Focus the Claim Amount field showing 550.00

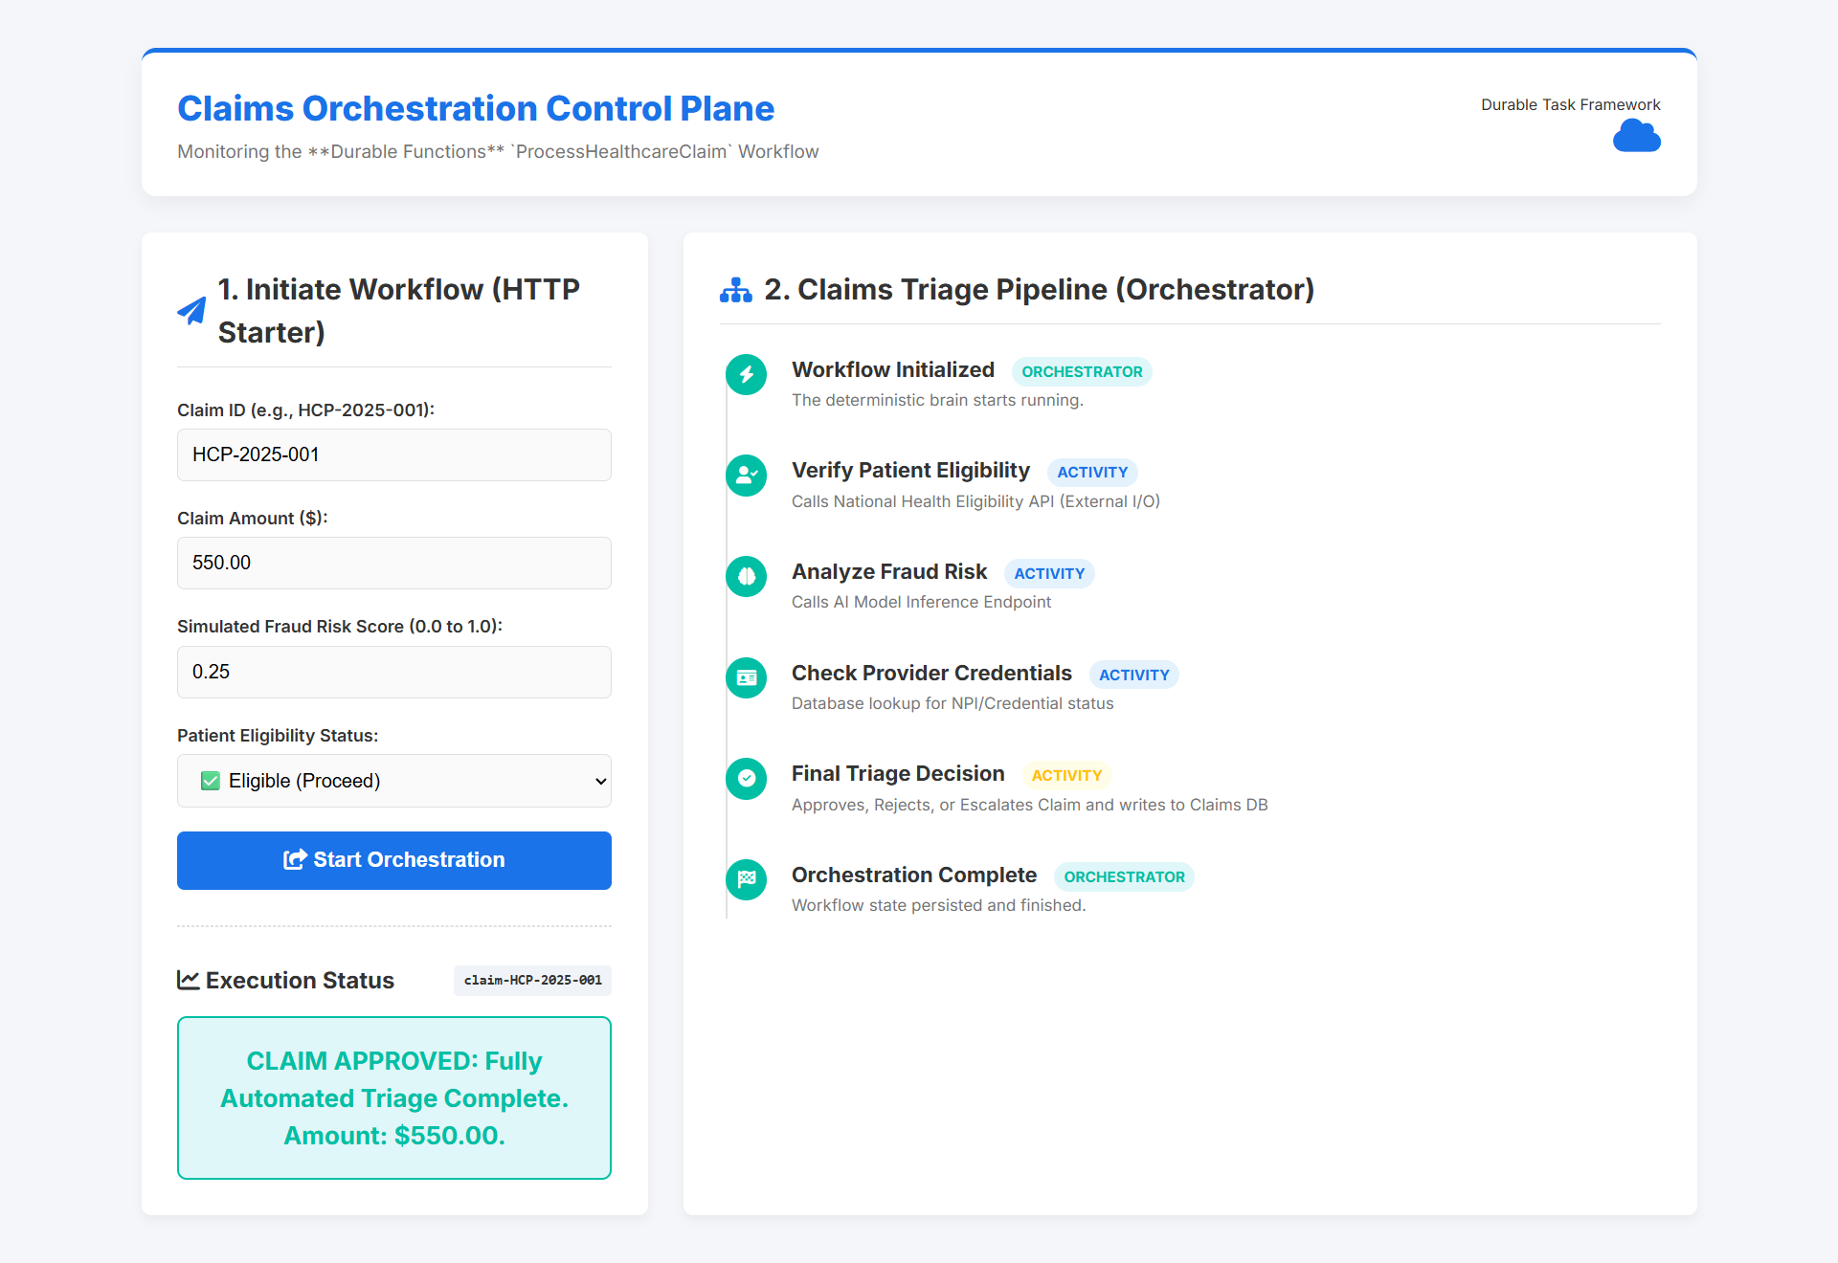point(393,563)
